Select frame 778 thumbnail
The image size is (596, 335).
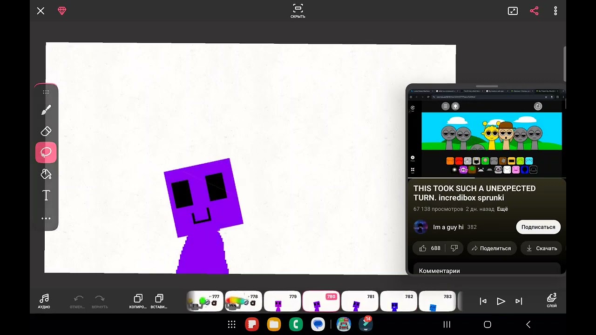click(243, 301)
